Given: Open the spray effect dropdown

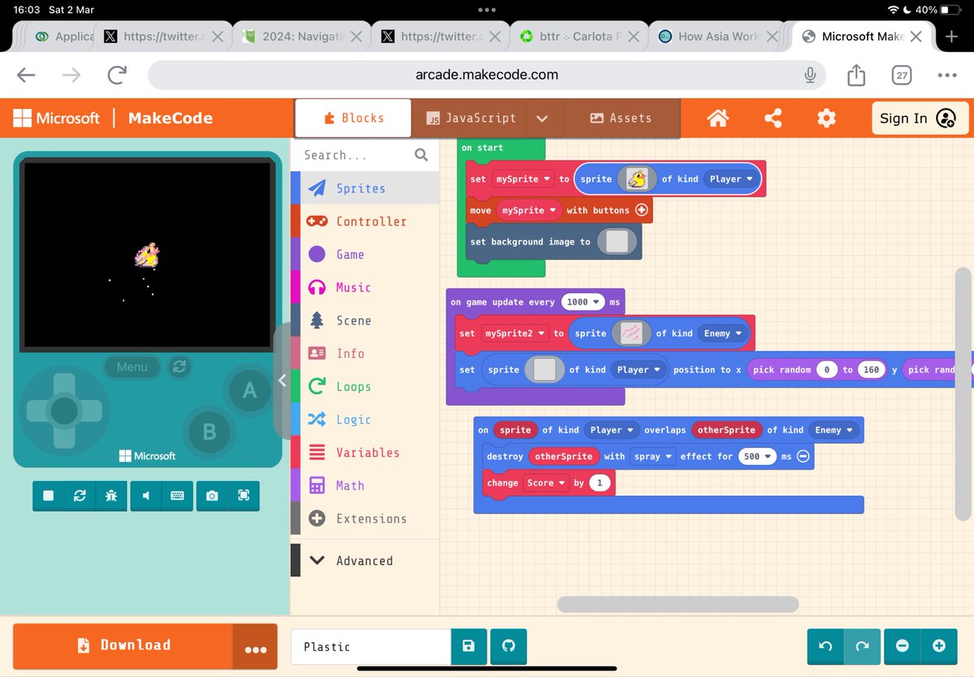Looking at the screenshot, I should pyautogui.click(x=653, y=456).
